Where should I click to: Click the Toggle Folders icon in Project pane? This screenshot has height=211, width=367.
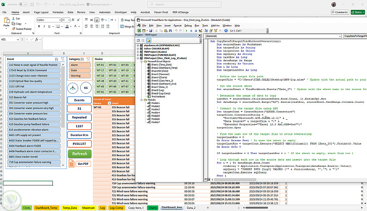[x=149, y=40]
